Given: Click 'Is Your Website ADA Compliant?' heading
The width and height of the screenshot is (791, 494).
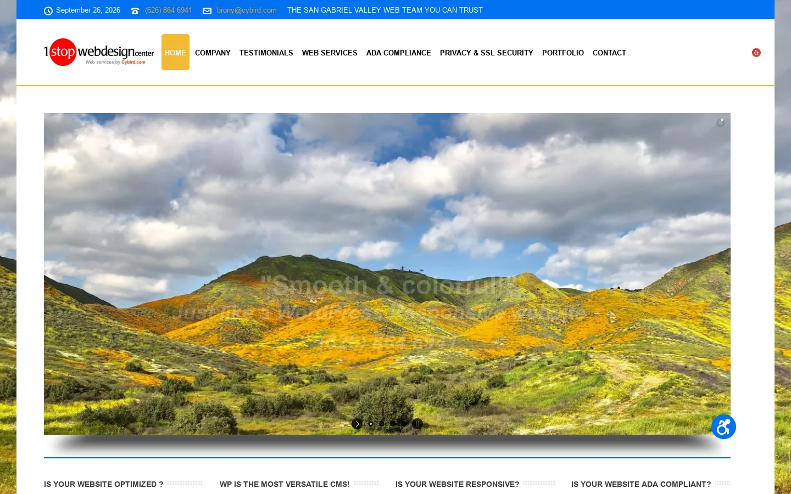Looking at the screenshot, I should [641, 484].
